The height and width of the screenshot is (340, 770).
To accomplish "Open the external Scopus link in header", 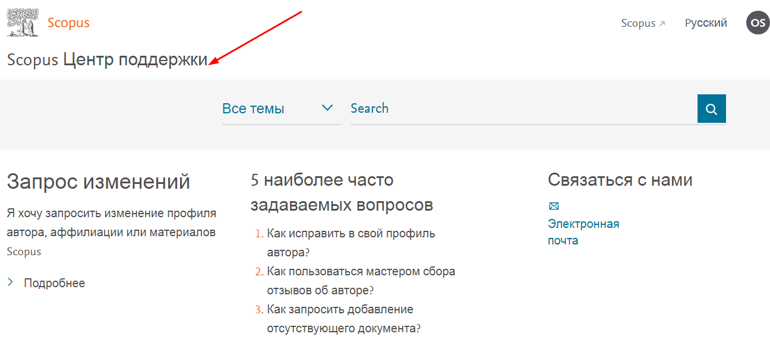I will click(x=643, y=23).
